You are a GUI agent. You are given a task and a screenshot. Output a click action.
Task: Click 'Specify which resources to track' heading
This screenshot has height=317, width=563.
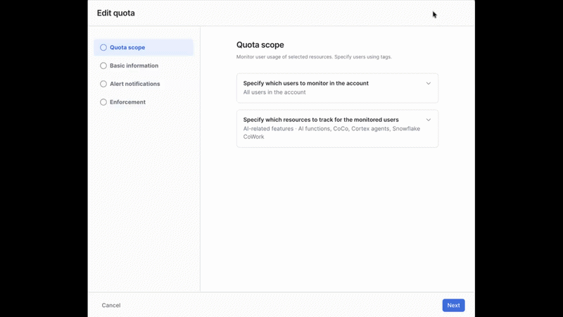[321, 120]
